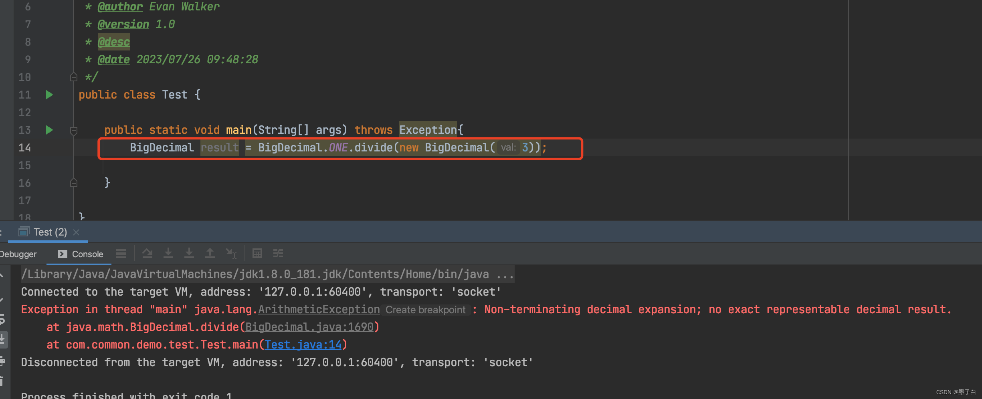This screenshot has width=982, height=399.
Task: Click the Scroll to End down-arrow icon
Action: tap(3, 338)
